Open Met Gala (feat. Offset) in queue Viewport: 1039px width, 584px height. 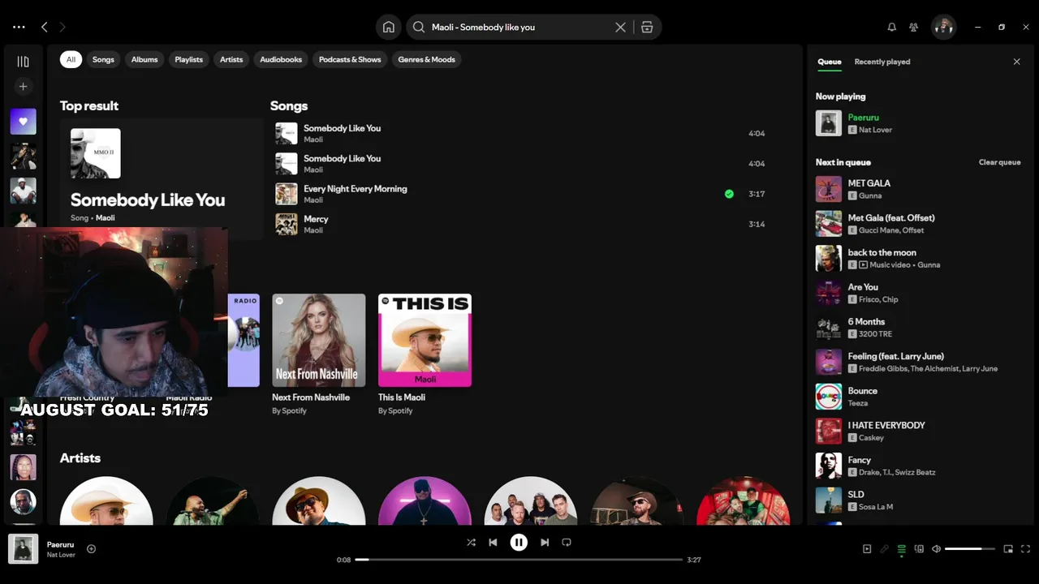920,224
